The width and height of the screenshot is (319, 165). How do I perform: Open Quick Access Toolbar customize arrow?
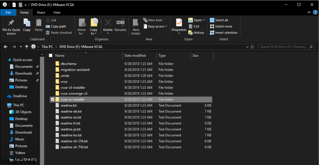(26, 5)
